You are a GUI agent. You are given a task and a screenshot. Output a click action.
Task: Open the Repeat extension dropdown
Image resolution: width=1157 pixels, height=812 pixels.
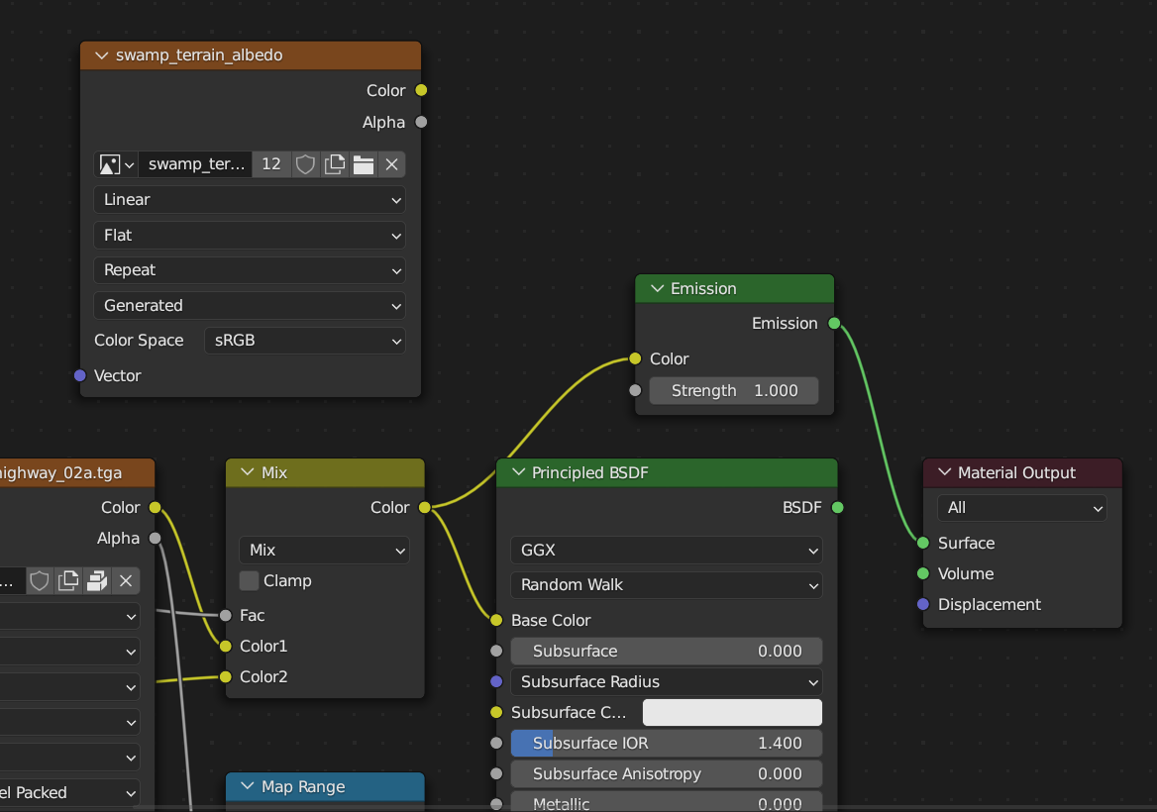(x=251, y=270)
